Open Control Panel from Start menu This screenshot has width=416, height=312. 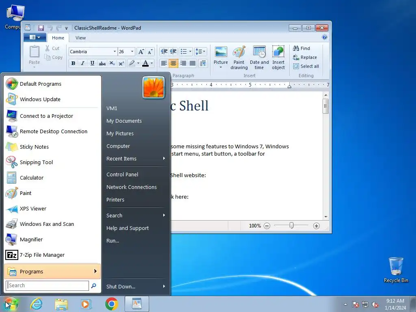coord(136,174)
